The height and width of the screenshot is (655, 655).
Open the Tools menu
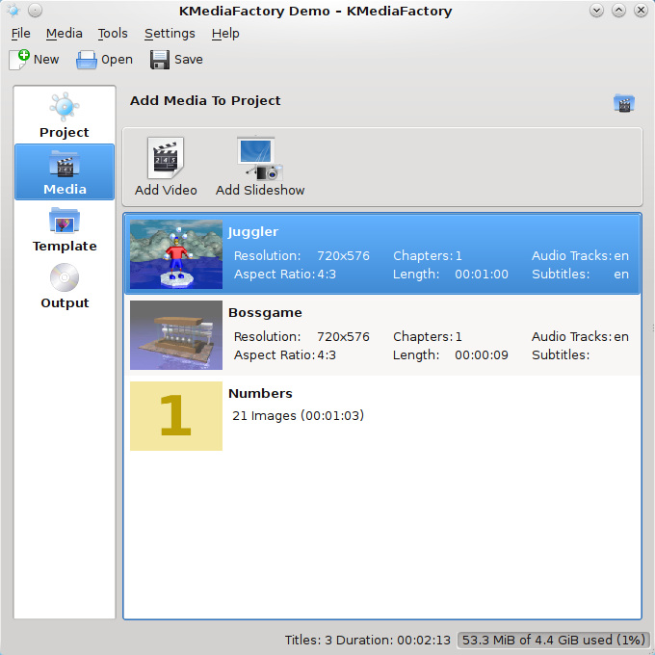click(113, 34)
